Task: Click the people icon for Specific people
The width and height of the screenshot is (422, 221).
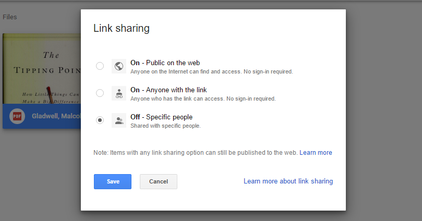Action: click(x=119, y=120)
